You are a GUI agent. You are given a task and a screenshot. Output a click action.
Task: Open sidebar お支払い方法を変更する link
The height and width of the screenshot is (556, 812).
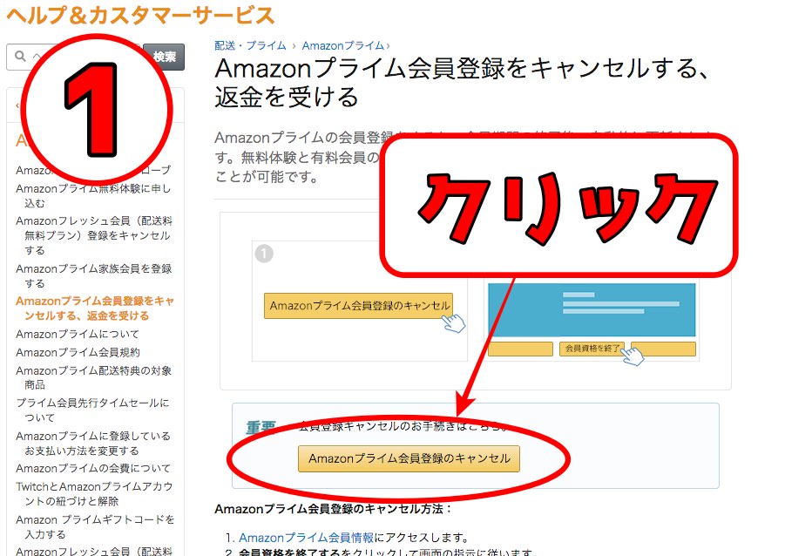point(93,443)
